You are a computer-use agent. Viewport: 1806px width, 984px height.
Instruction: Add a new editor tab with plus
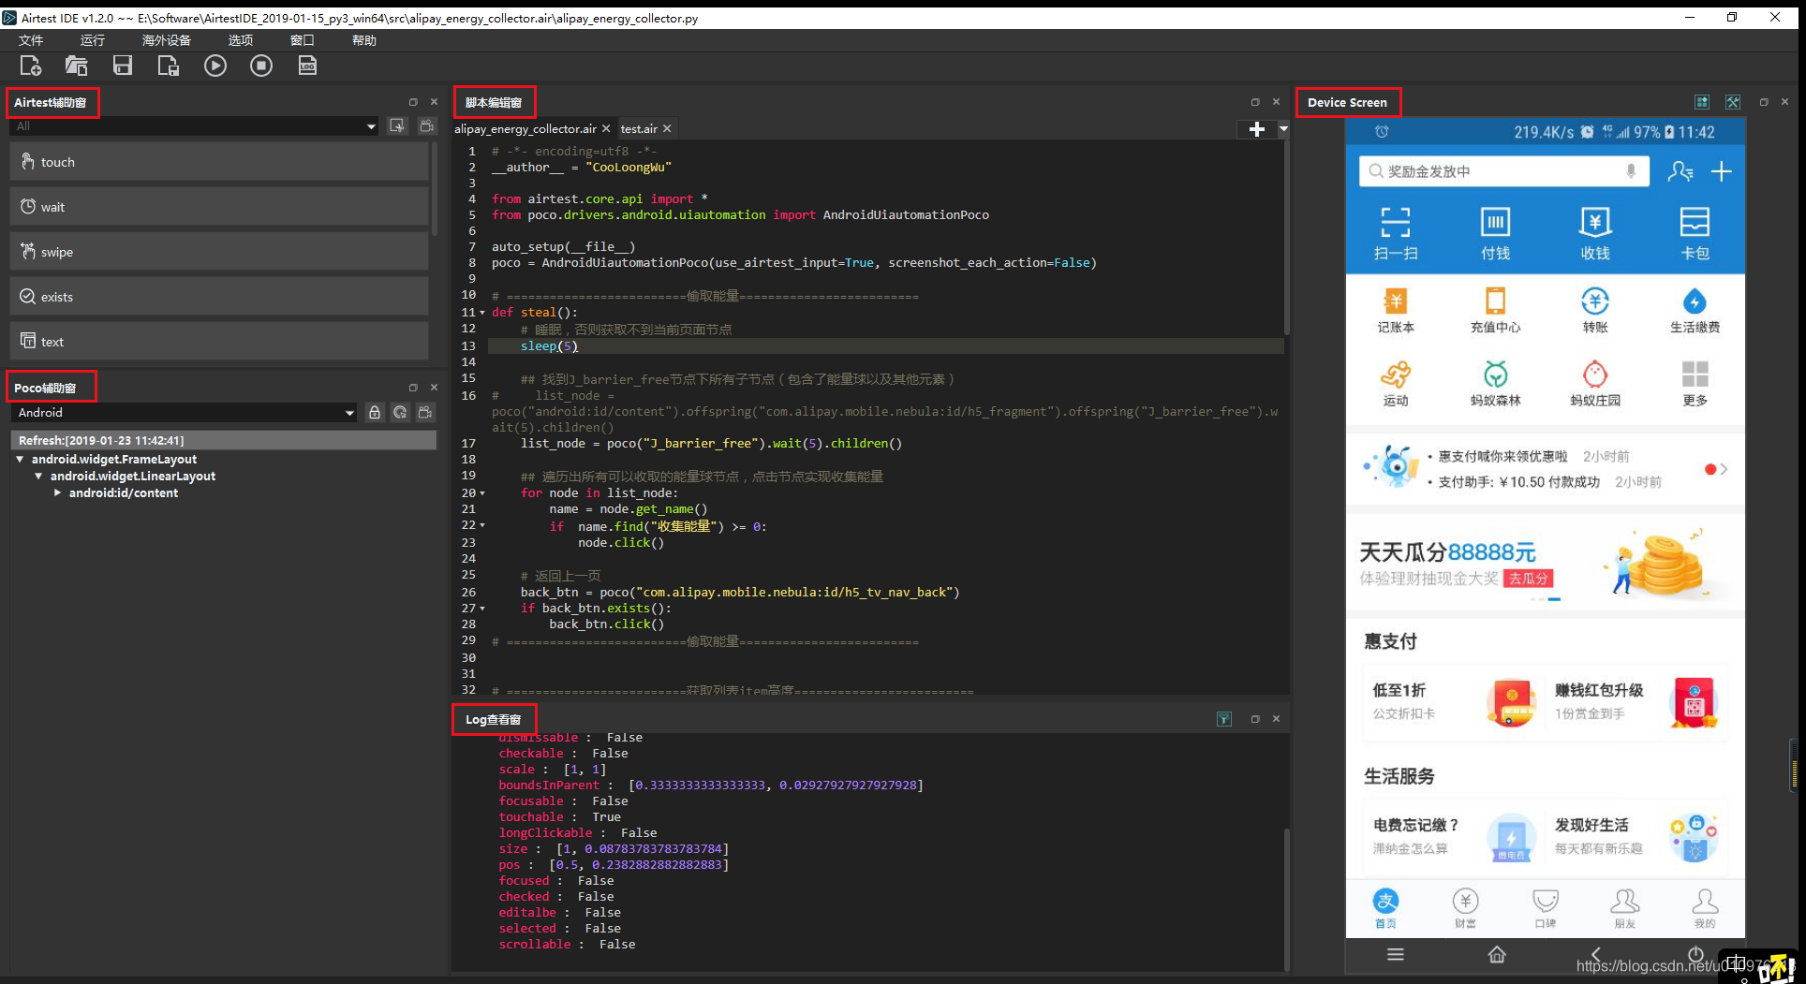1257,129
